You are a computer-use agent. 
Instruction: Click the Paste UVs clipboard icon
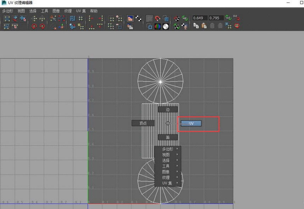pyautogui.click(x=204, y=26)
